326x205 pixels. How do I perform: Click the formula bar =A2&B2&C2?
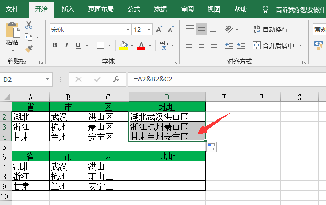(227, 79)
